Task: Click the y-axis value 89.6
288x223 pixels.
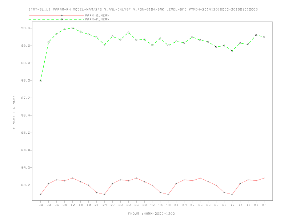Action: pos(25,46)
